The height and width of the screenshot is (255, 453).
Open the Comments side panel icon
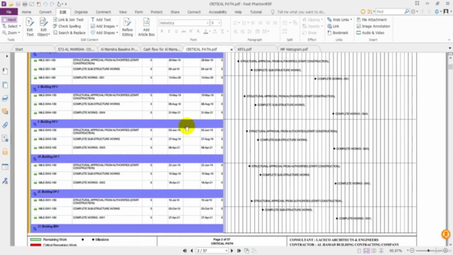[5, 112]
